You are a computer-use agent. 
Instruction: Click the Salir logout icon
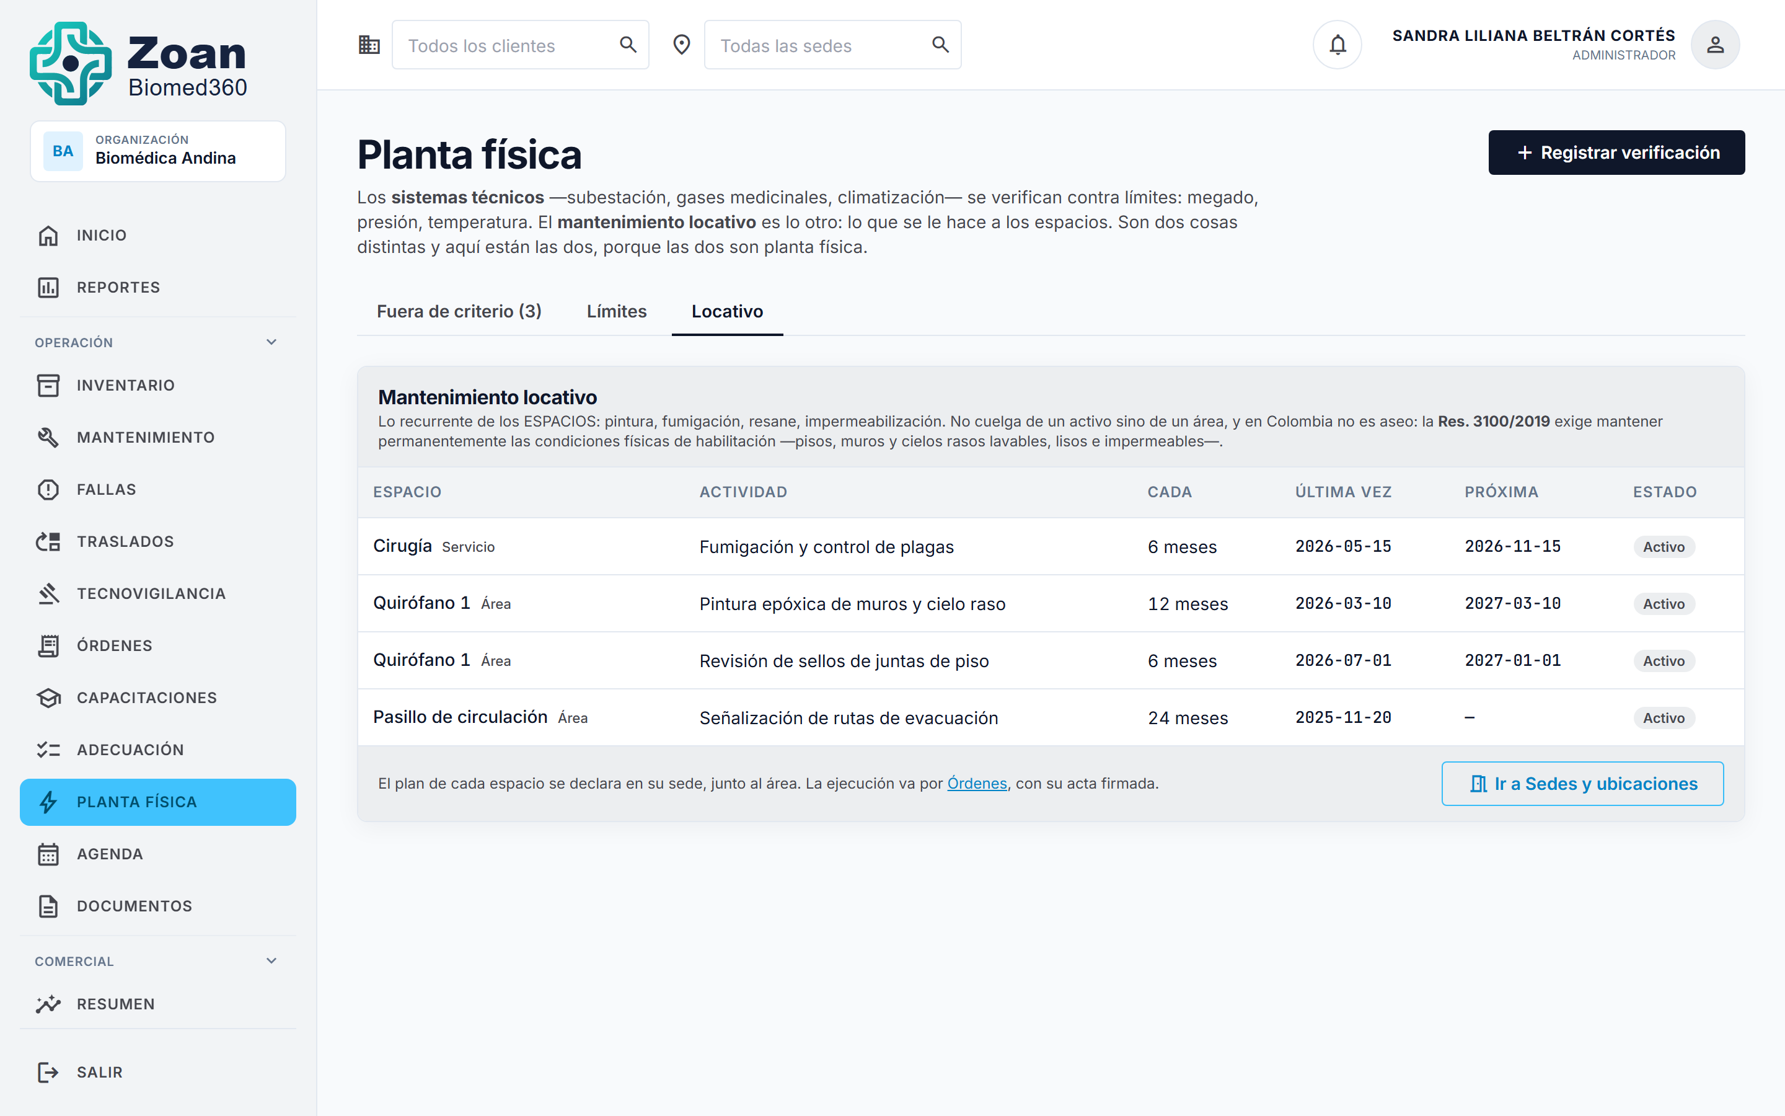pyautogui.click(x=48, y=1072)
